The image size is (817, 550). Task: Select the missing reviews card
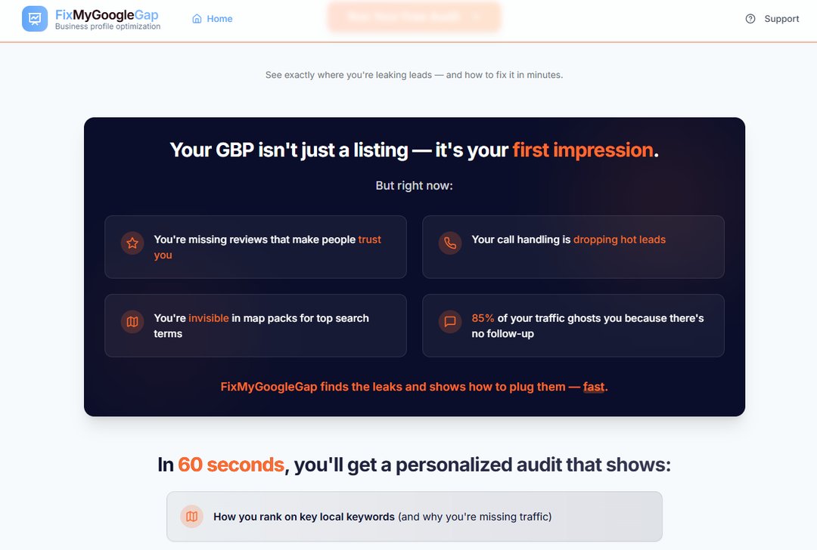(256, 247)
